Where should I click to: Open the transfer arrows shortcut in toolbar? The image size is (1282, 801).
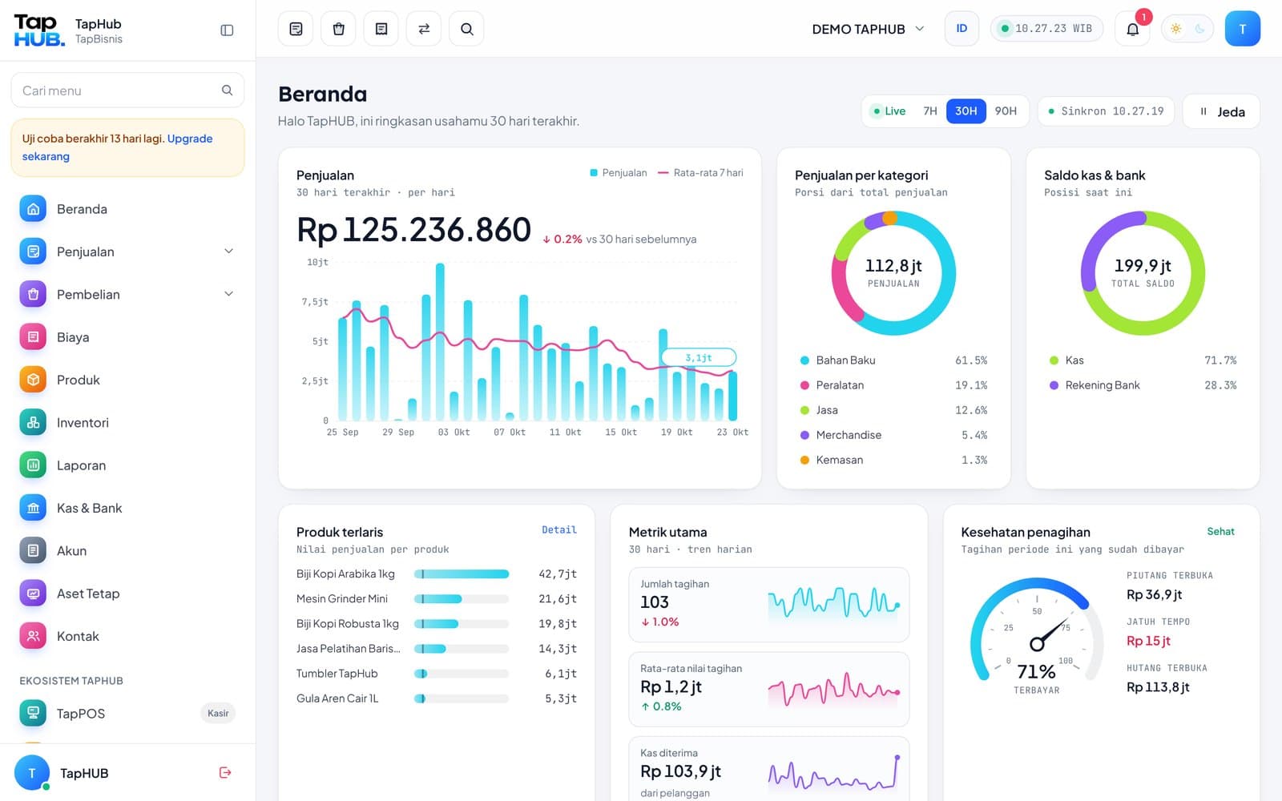[424, 29]
